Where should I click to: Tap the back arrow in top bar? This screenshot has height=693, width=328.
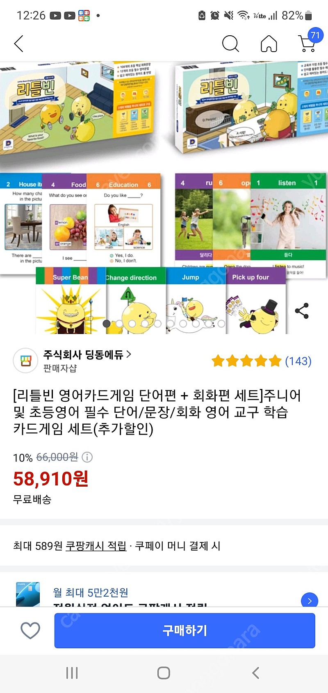19,43
